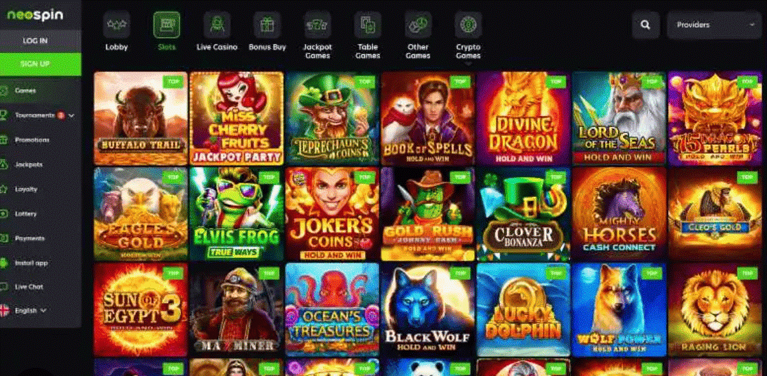Open the Bonus Buy gift icon
This screenshot has height=376, width=767.
coord(267,25)
